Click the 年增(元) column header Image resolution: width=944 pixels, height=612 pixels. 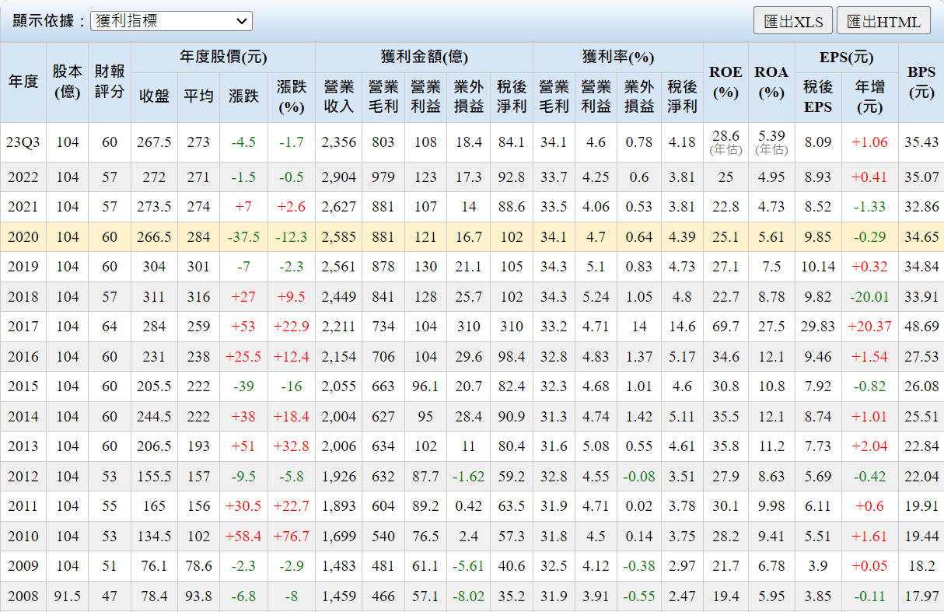tap(869, 96)
